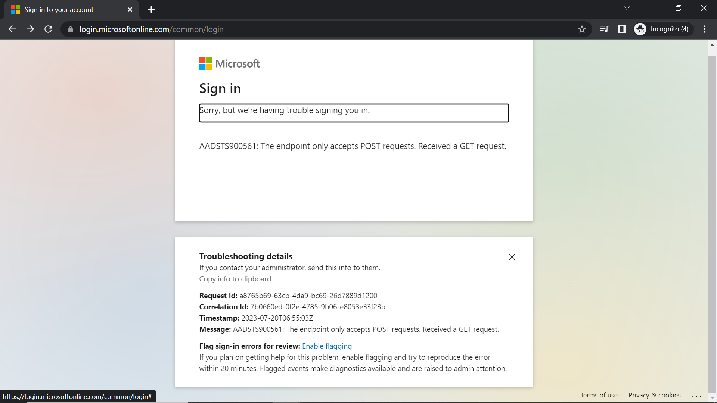Click the Enable flagging link
This screenshot has width=717, height=403.
tap(327, 346)
